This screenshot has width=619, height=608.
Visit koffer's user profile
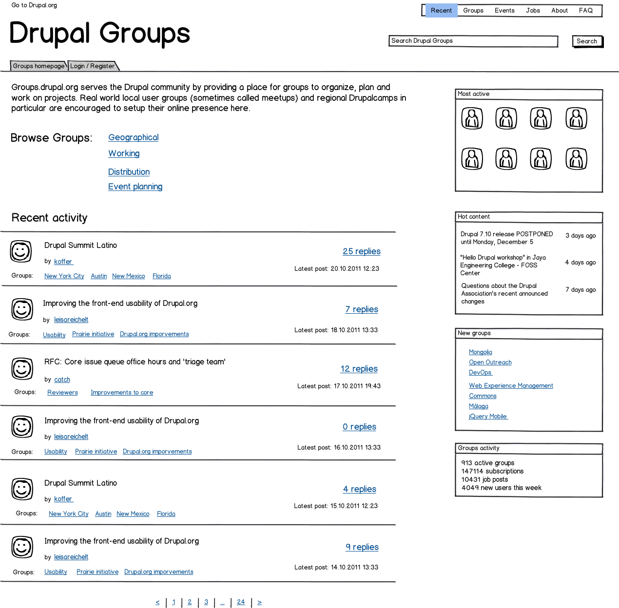63,262
